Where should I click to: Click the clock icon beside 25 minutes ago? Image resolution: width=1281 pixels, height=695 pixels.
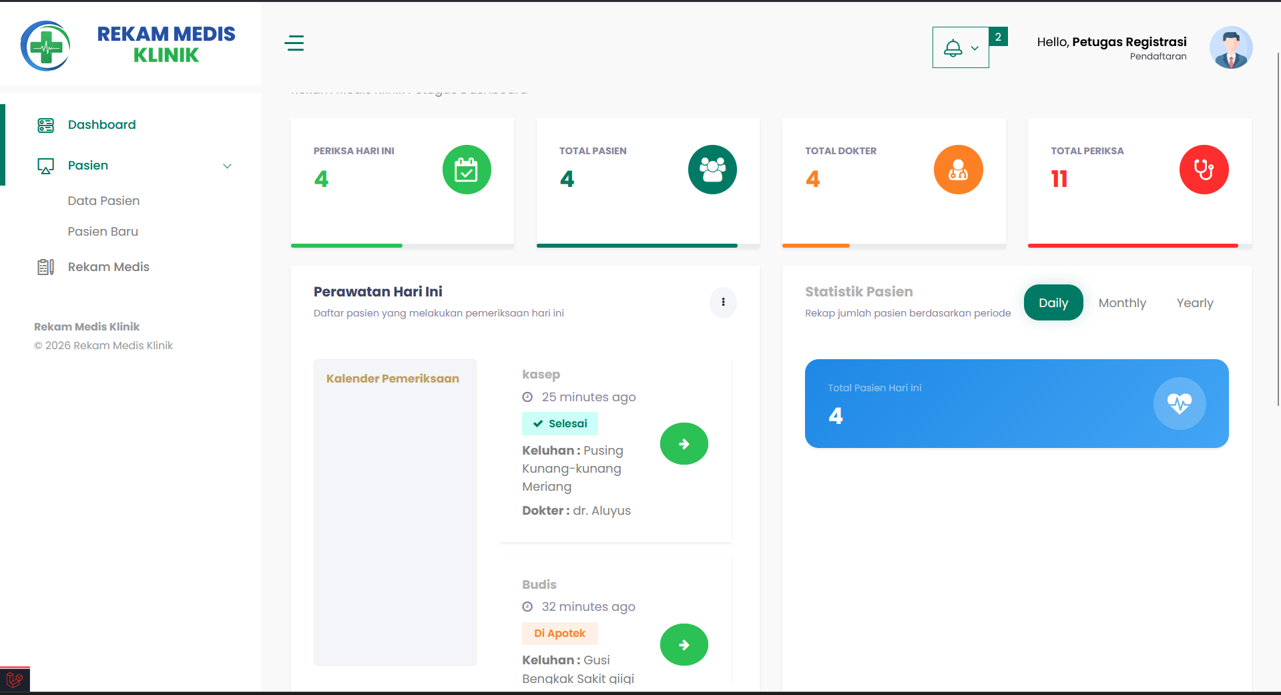tap(527, 397)
